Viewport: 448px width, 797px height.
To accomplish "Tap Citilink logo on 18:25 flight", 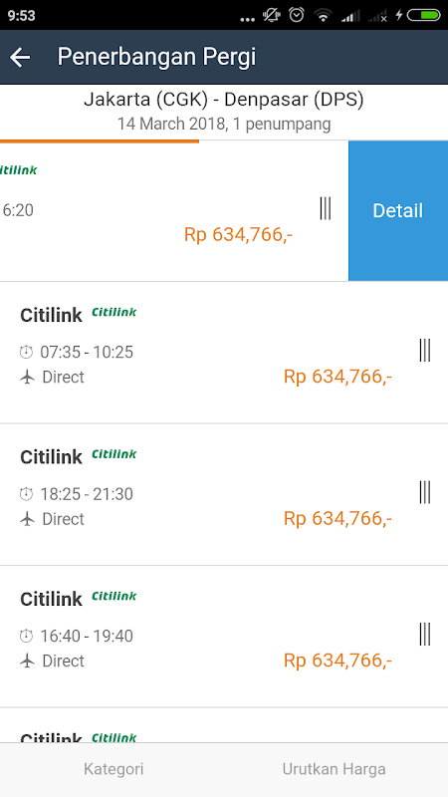I will (x=114, y=454).
